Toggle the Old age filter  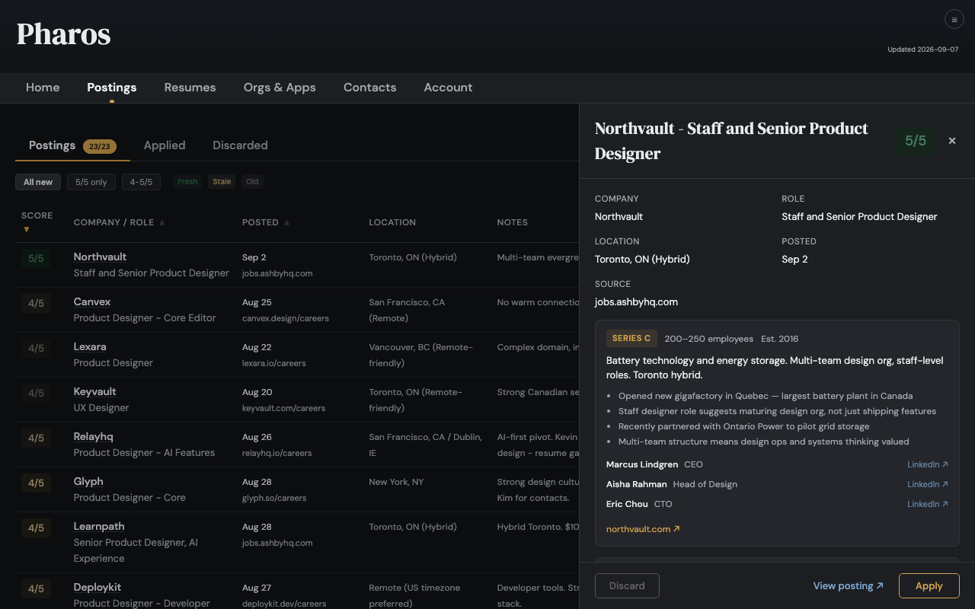point(252,182)
